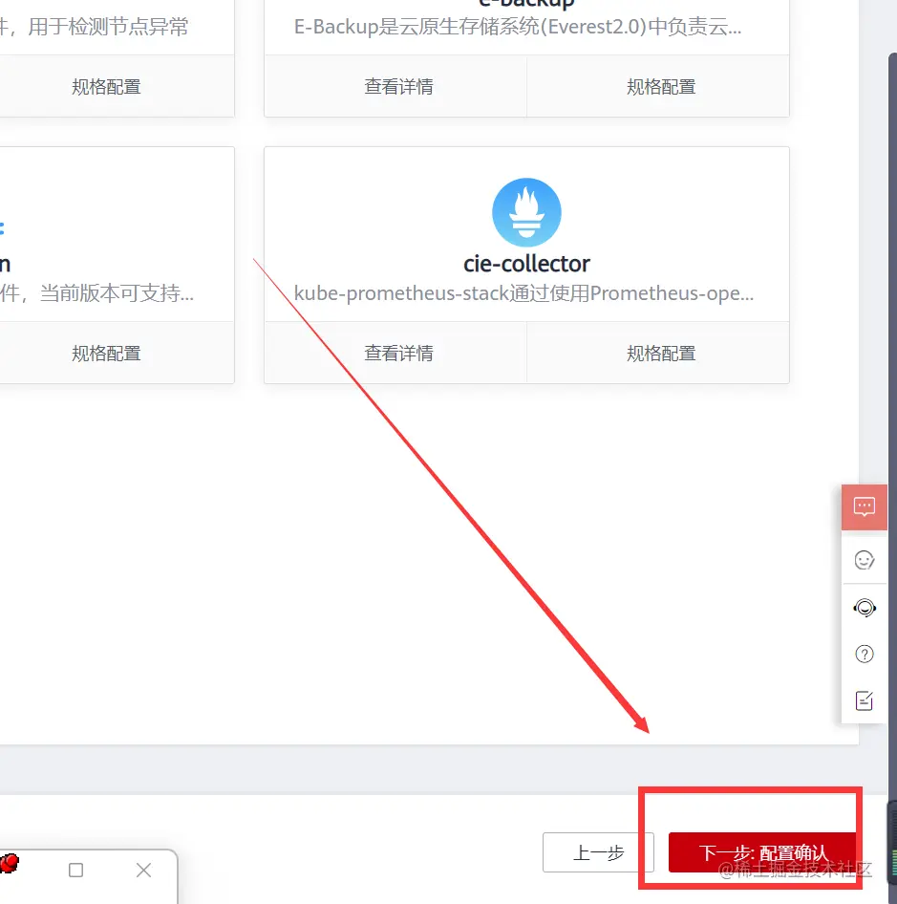Proceed with 下一步: 配置确认 button
897x904 pixels.
[762, 852]
